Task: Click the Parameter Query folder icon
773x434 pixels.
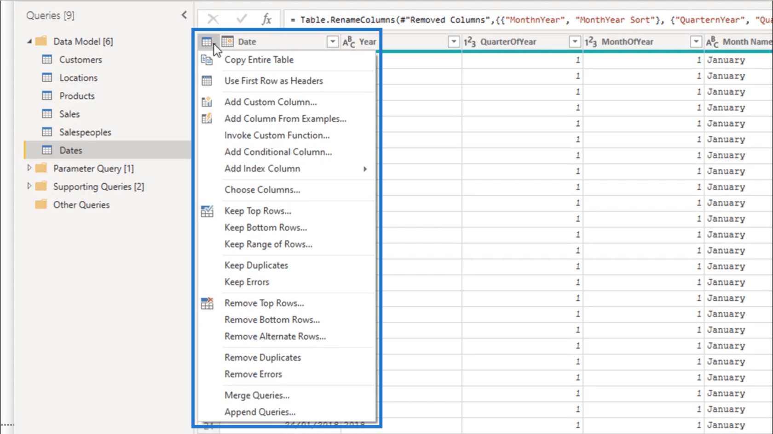Action: coord(41,168)
